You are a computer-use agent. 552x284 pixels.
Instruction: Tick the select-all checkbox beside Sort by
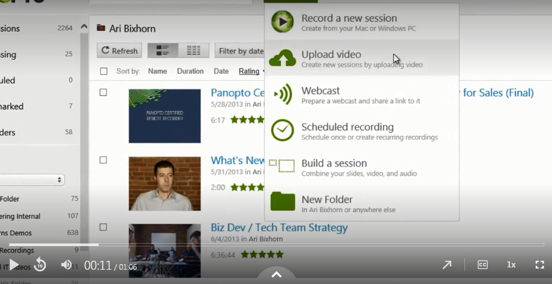(104, 71)
